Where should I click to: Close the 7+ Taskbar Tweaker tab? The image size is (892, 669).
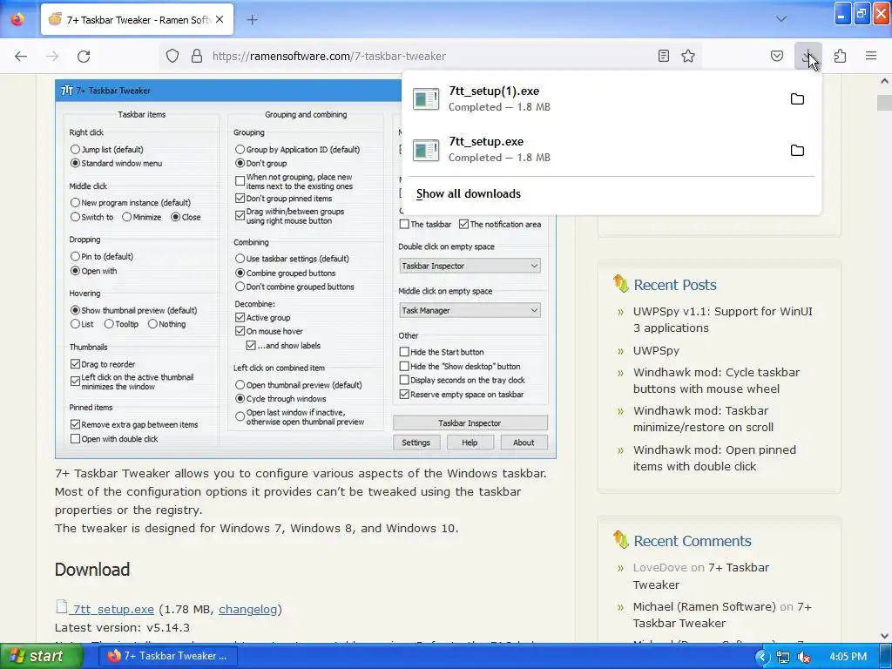220,19
